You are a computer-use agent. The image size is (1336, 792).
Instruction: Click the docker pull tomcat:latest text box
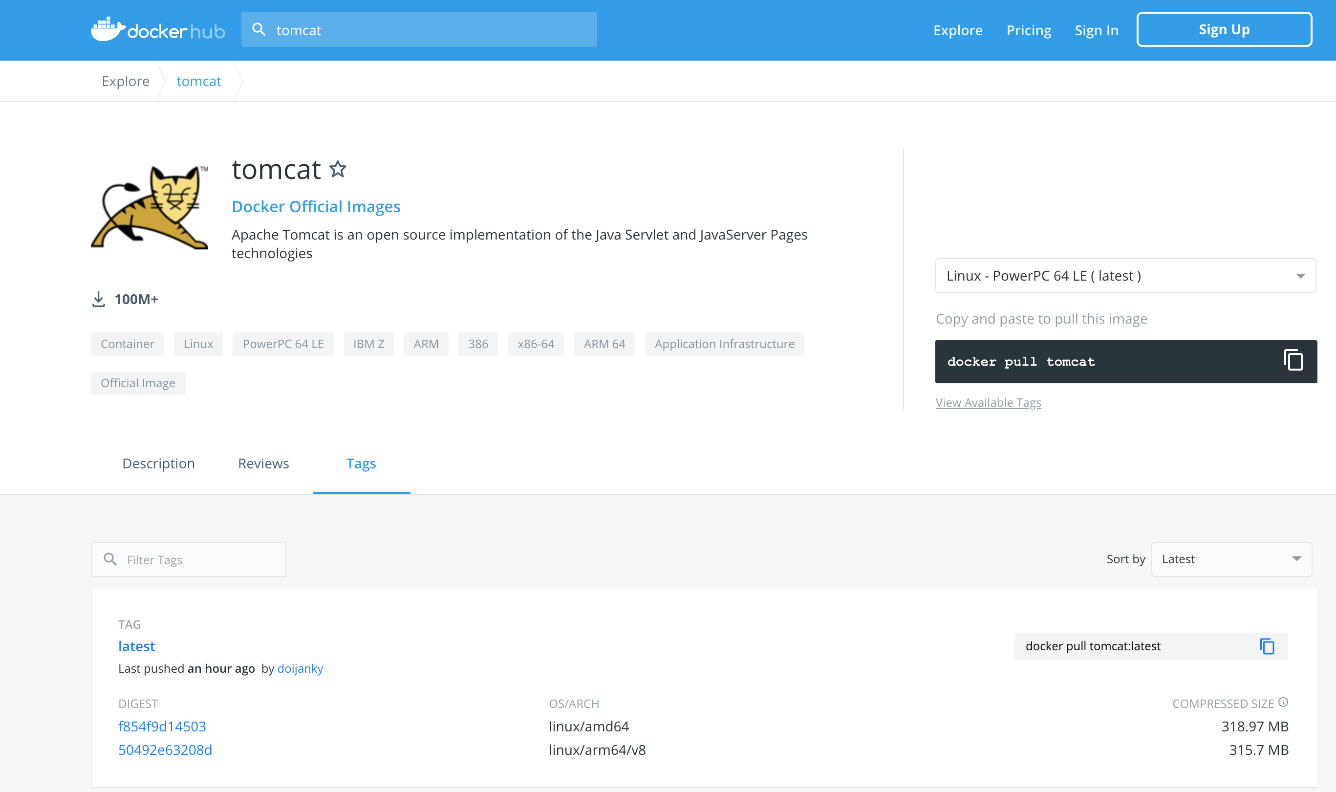(x=1150, y=646)
